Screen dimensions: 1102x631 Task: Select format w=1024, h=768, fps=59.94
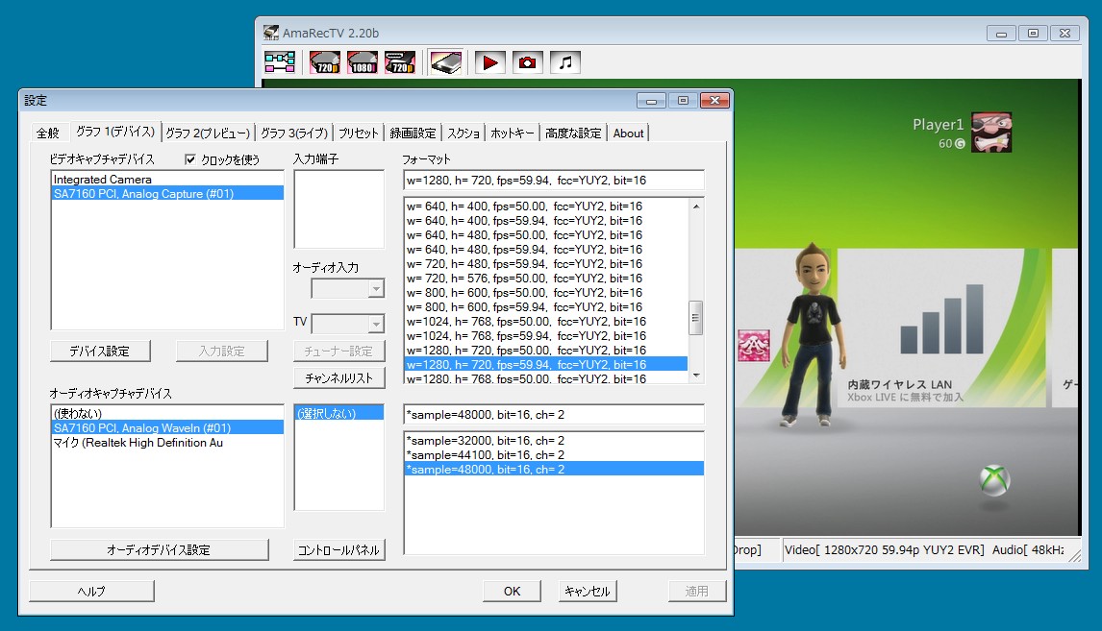point(545,335)
